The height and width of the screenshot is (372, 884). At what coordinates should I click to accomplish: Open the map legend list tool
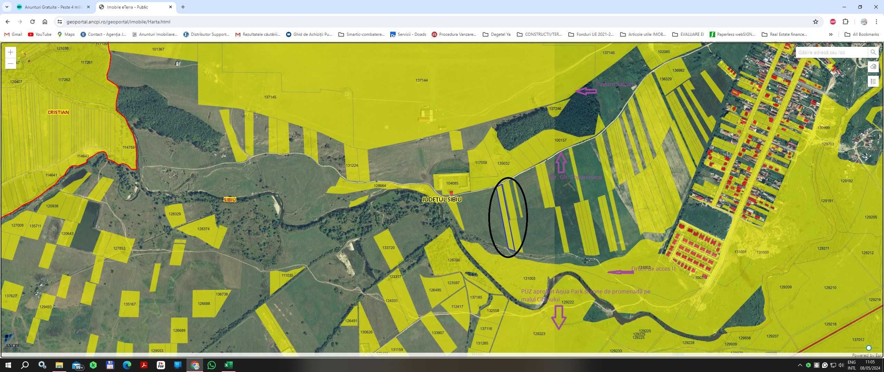[873, 82]
